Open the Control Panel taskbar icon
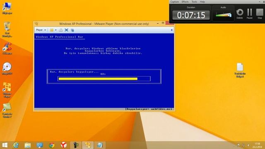The image size is (265, 149). pyautogui.click(x=40, y=145)
